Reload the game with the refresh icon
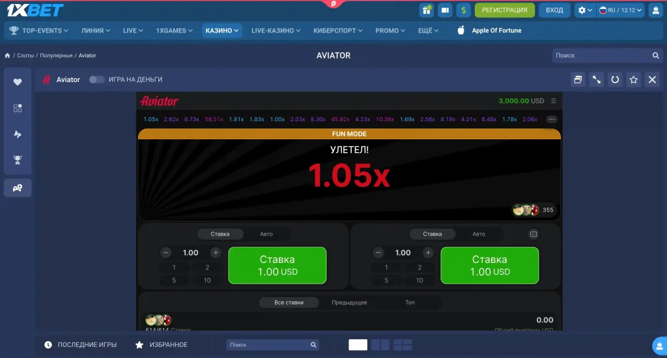Screen dimensions: 667x358 pyautogui.click(x=614, y=79)
